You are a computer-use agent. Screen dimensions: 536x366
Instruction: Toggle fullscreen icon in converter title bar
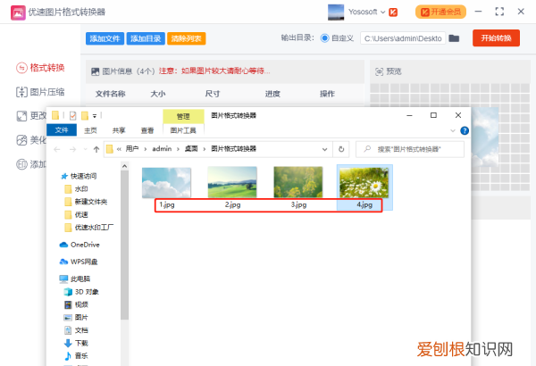click(499, 12)
